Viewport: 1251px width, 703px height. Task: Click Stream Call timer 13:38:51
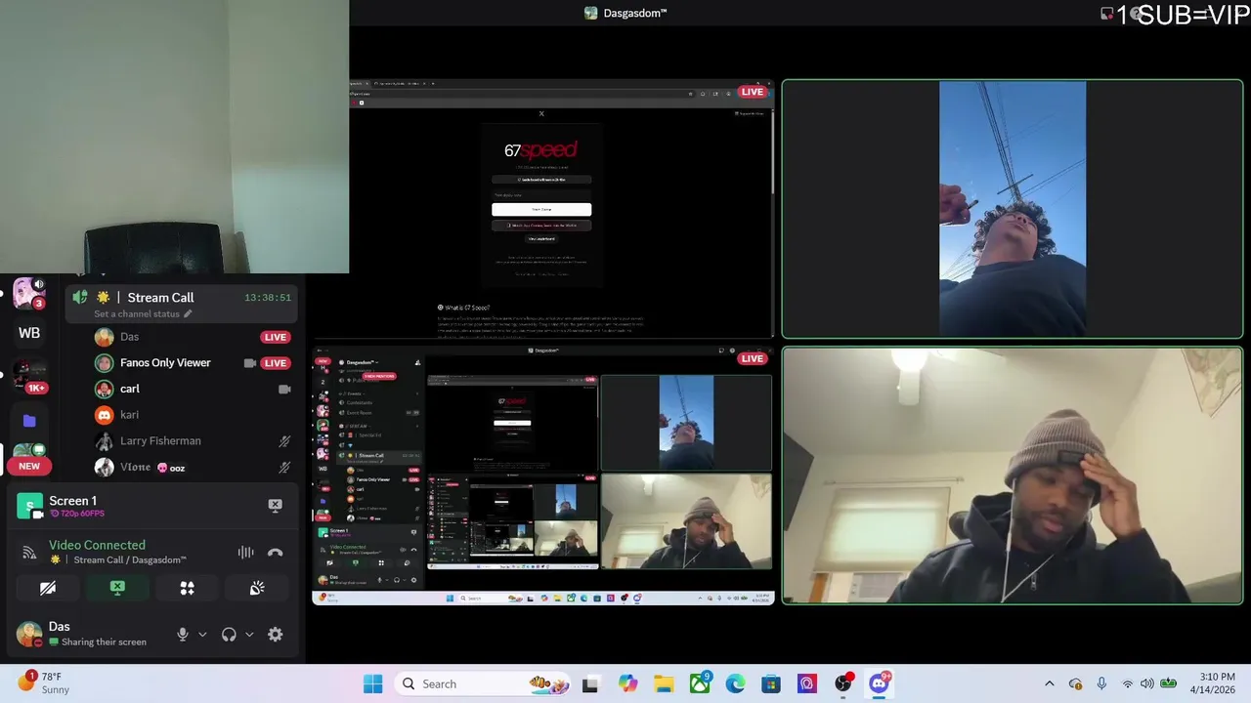click(268, 298)
